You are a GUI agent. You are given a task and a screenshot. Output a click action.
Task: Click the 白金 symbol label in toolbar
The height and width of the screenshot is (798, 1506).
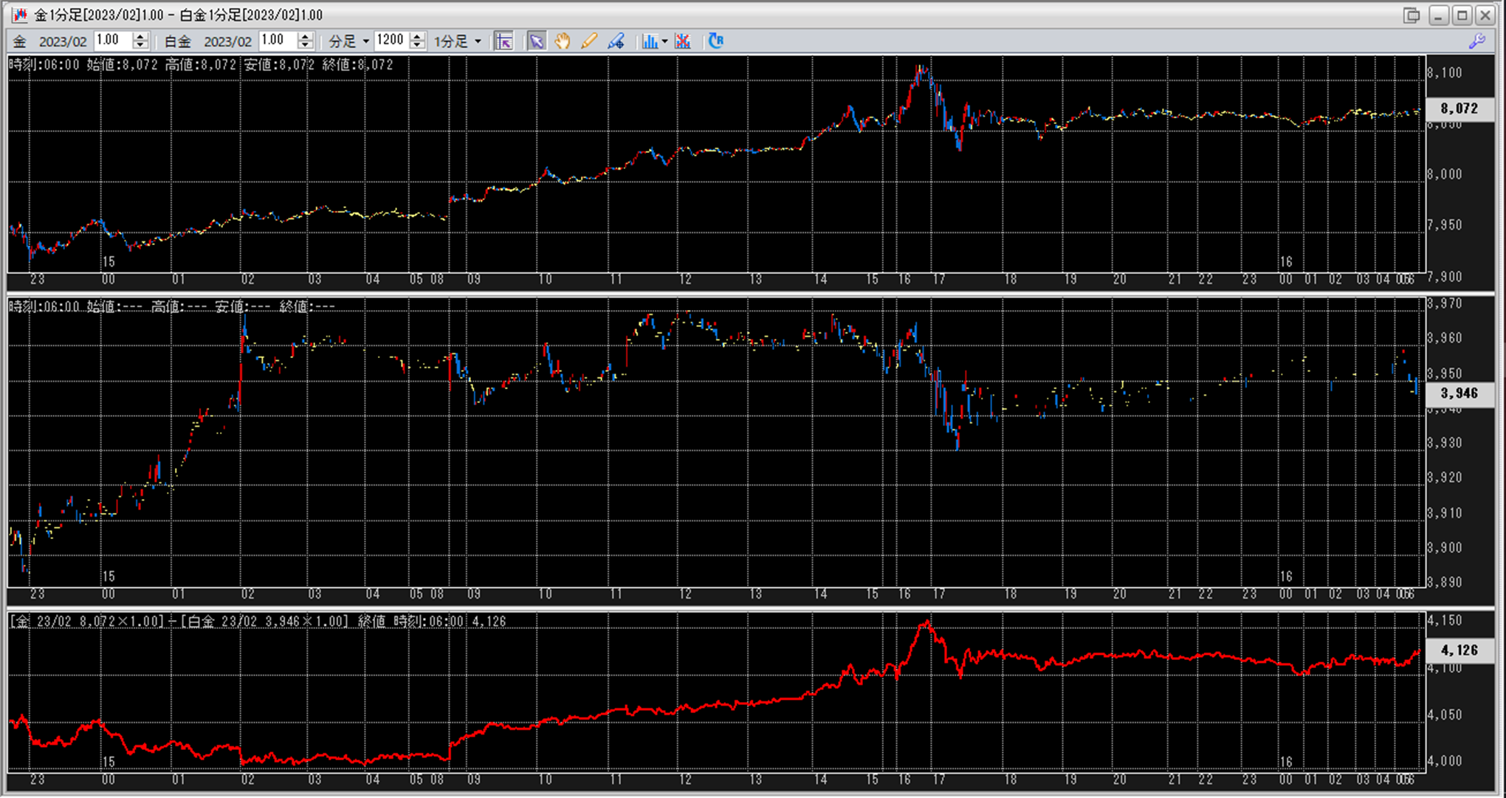click(177, 41)
